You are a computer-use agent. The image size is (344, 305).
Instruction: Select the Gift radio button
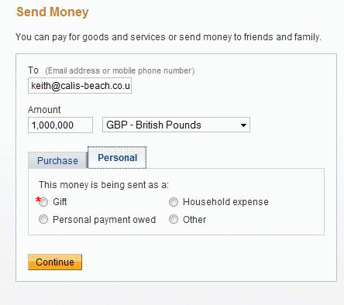point(43,202)
